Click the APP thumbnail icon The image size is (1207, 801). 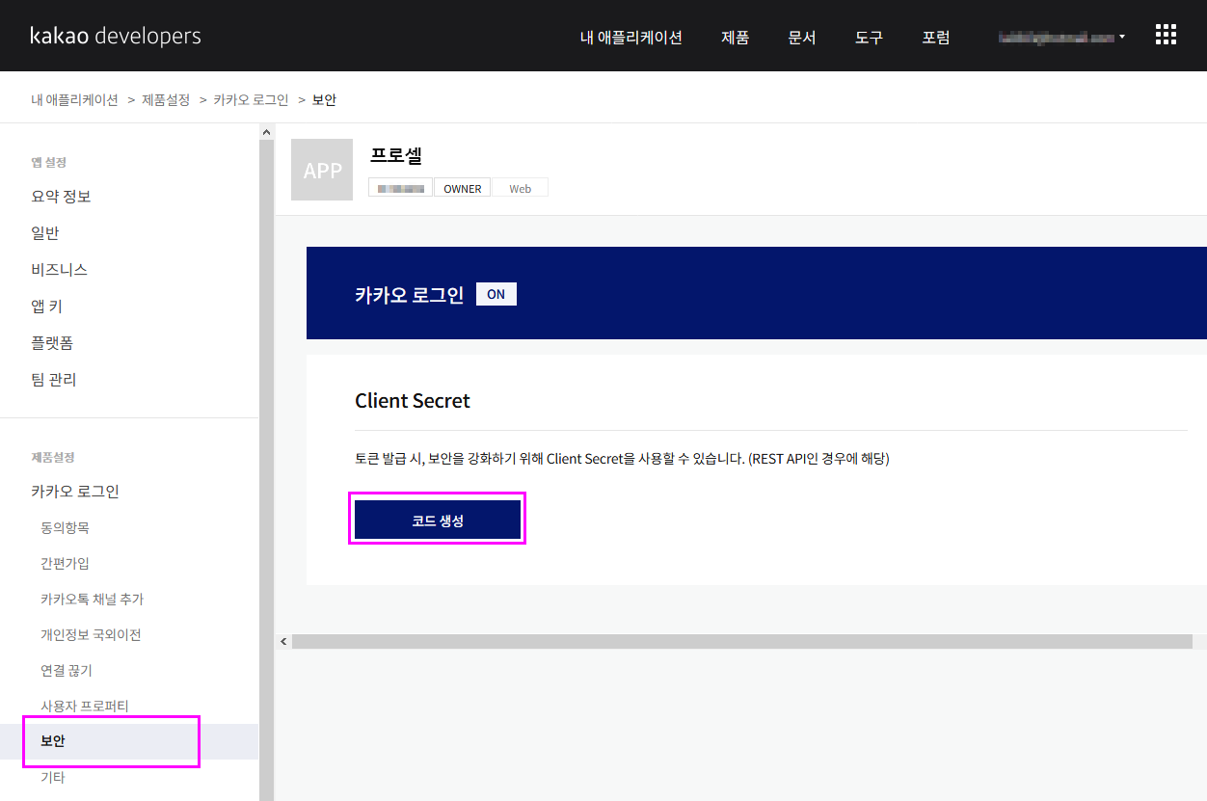(322, 170)
